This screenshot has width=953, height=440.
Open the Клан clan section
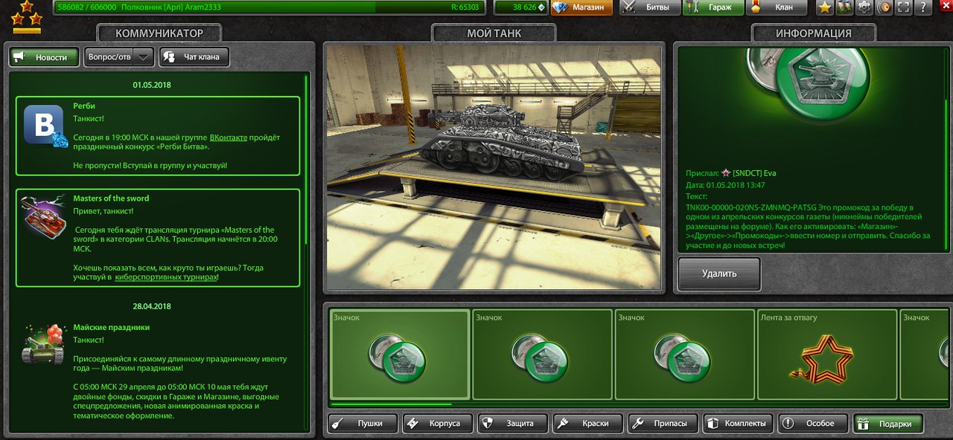[776, 7]
